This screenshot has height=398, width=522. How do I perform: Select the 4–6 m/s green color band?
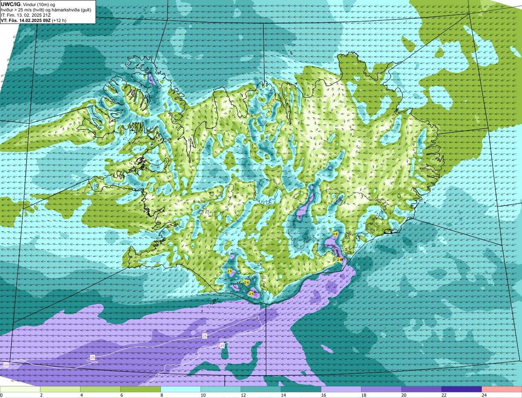point(100,389)
